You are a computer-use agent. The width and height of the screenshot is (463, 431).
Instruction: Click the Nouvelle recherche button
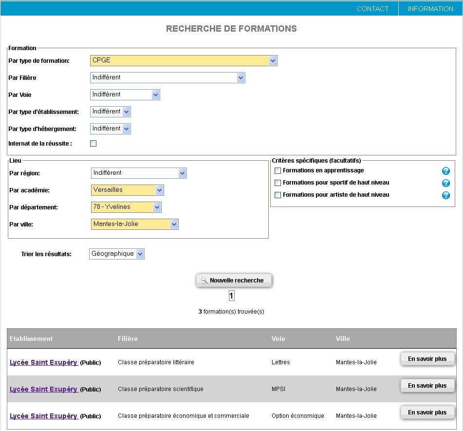coord(234,281)
